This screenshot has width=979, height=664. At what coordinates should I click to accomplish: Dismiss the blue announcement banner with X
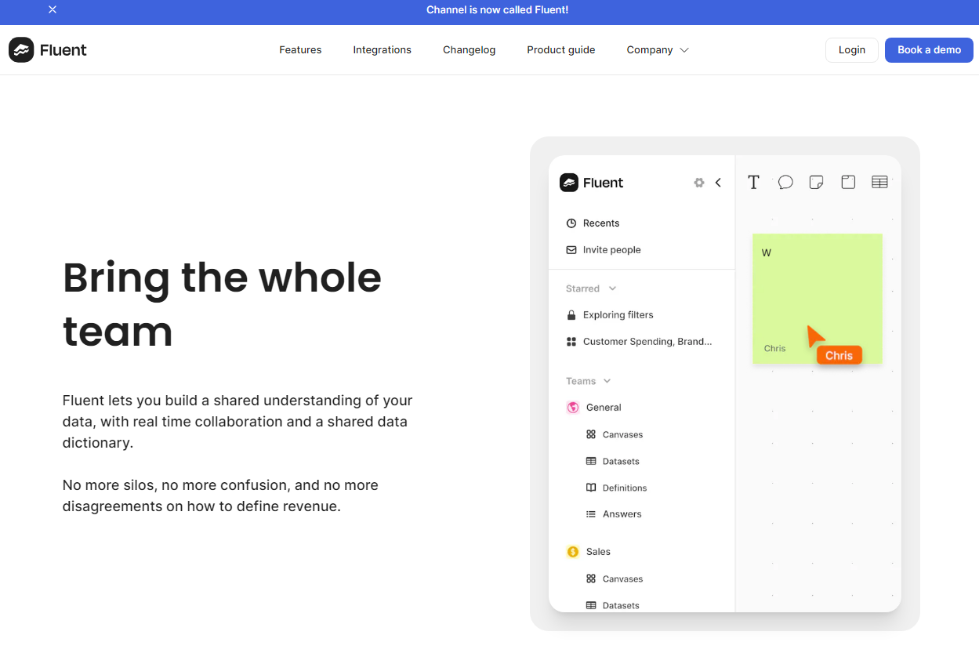pyautogui.click(x=53, y=9)
